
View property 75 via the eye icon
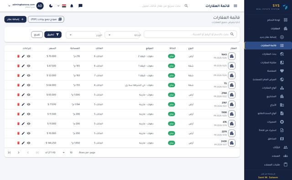pyautogui.click(x=28, y=85)
